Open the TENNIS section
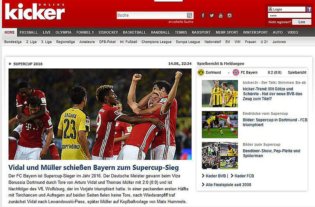This screenshot has width=315, height=207. [181, 32]
